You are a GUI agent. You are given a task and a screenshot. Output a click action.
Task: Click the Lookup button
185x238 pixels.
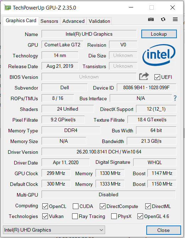pyautogui.click(x=159, y=34)
